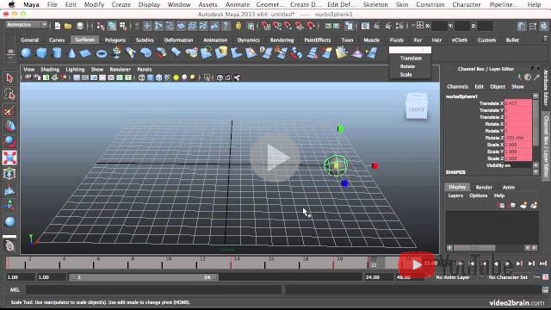Click the Translate X value field

(x=518, y=103)
